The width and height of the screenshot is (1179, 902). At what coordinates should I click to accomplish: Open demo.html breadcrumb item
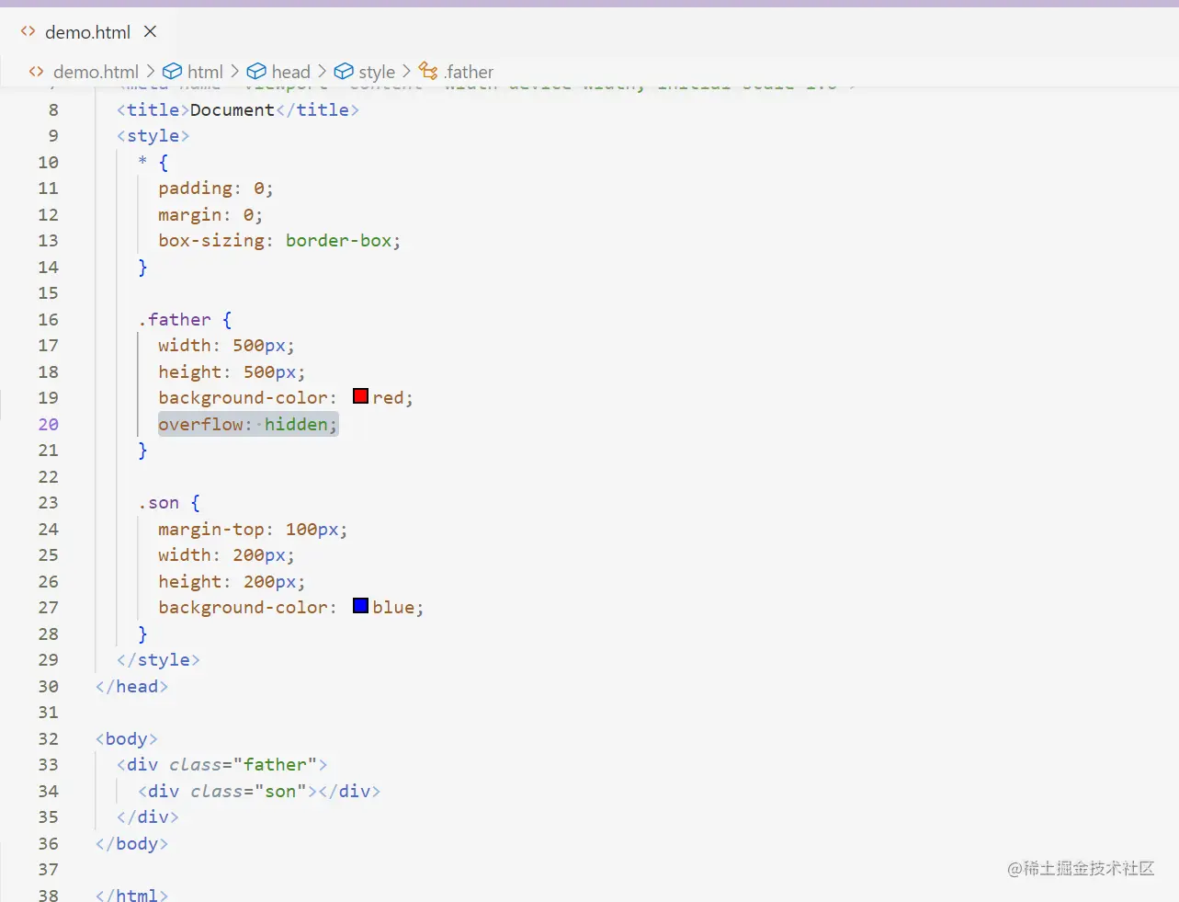tap(96, 72)
